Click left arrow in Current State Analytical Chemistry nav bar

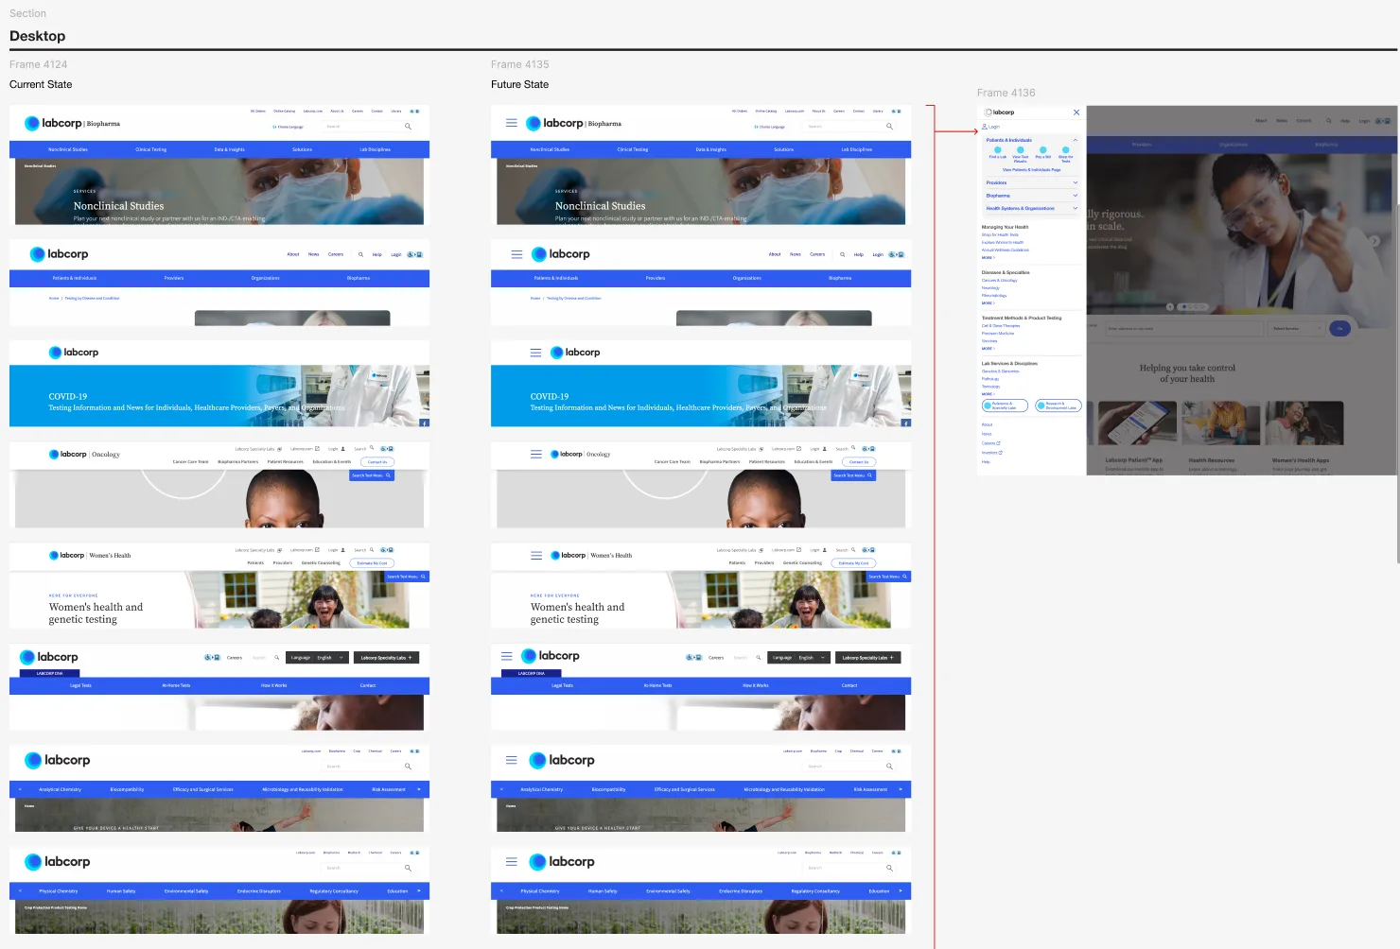19,788
